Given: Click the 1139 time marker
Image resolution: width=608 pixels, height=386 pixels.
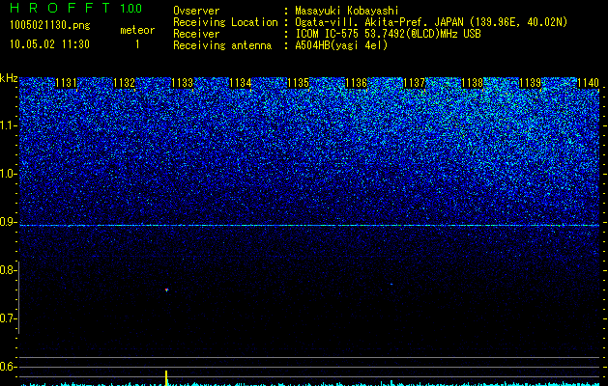Looking at the screenshot, I should pyautogui.click(x=530, y=83).
